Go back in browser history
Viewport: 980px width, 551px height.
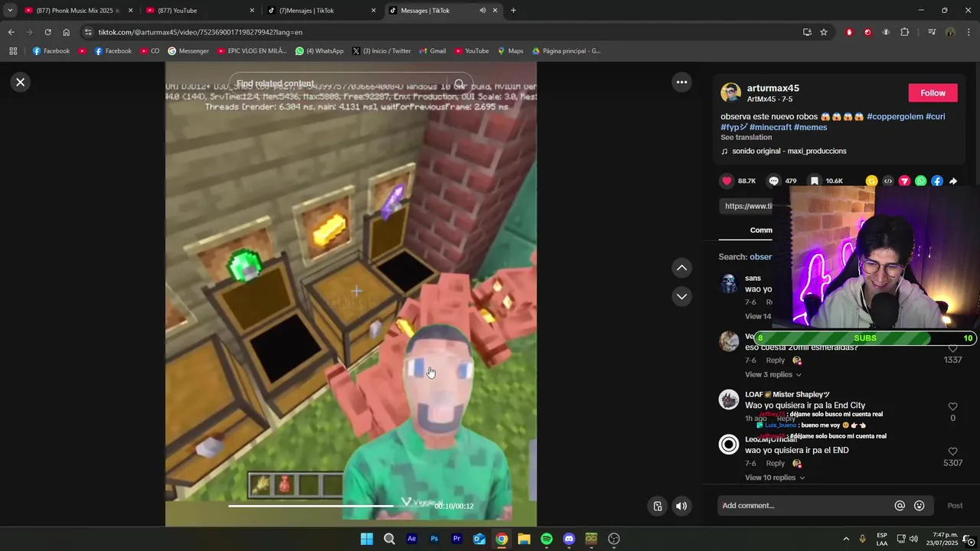point(11,32)
